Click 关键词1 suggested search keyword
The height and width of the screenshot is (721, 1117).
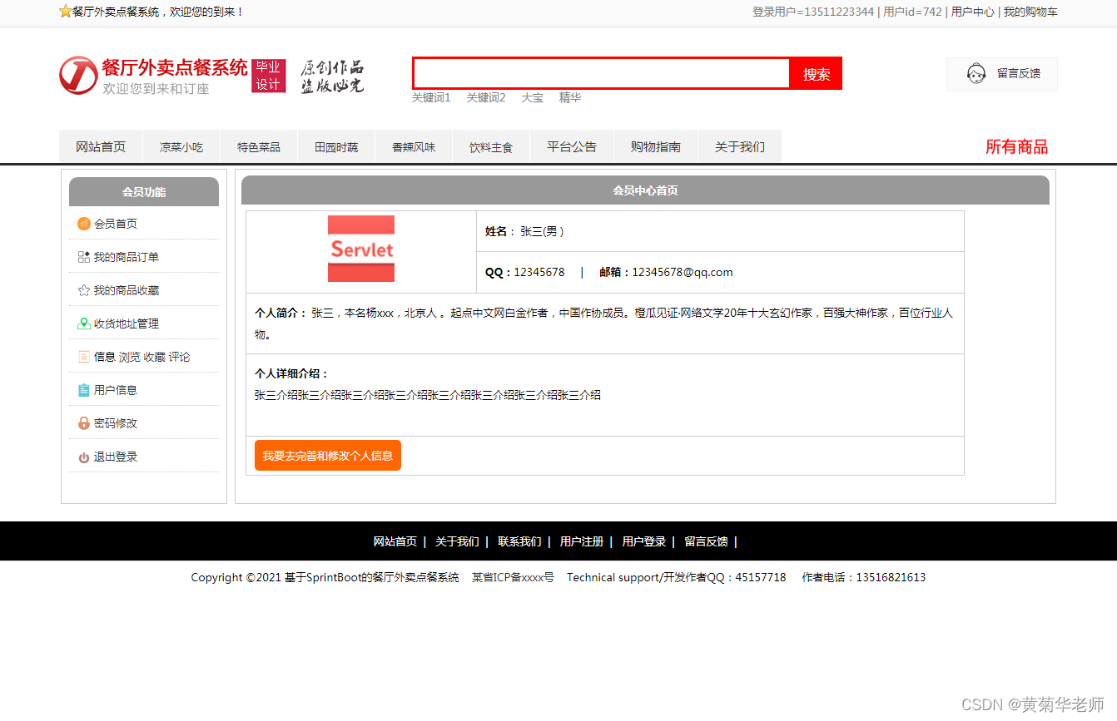429,97
